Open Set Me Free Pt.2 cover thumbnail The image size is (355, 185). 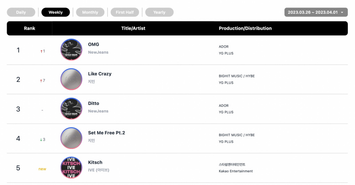point(71,138)
